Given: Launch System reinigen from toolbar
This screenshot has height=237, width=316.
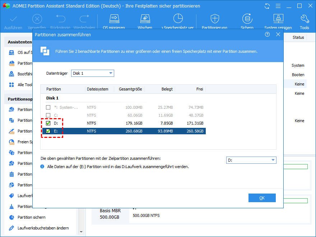Looking at the screenshot, I should tap(278, 19).
